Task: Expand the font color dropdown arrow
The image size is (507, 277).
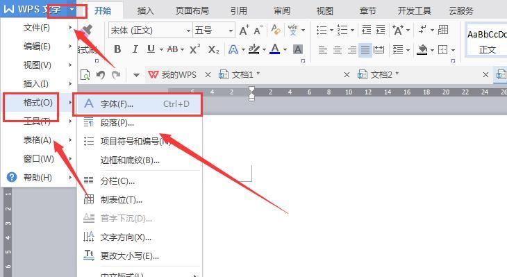Action: (285, 50)
